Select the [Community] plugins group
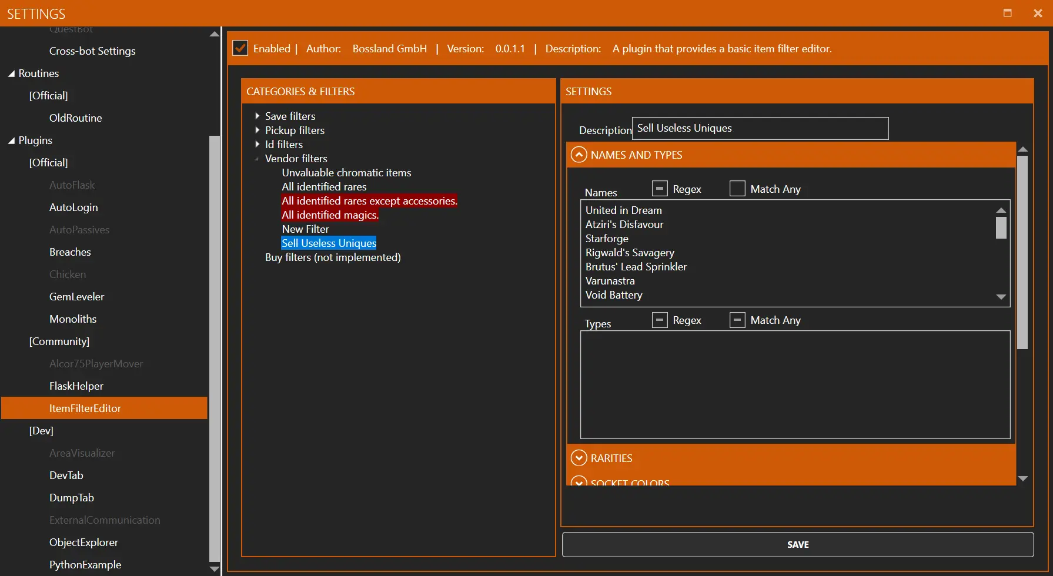The height and width of the screenshot is (576, 1053). pyautogui.click(x=59, y=341)
